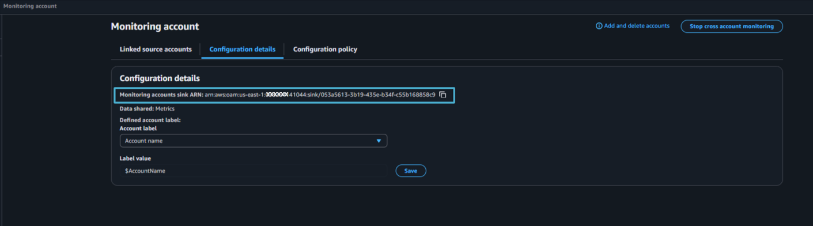Viewport: 813px width, 226px height.
Task: Expand the Account label dropdown
Action: pyautogui.click(x=253, y=141)
